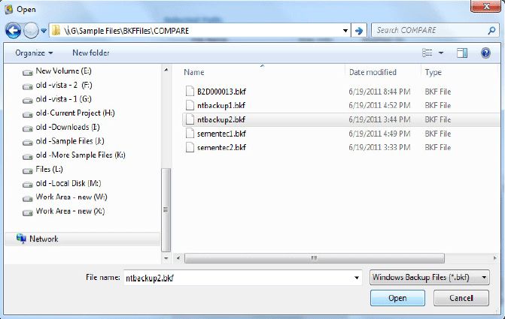This screenshot has height=319, width=505.
Task: Sort by Type column header
Action: click(434, 72)
